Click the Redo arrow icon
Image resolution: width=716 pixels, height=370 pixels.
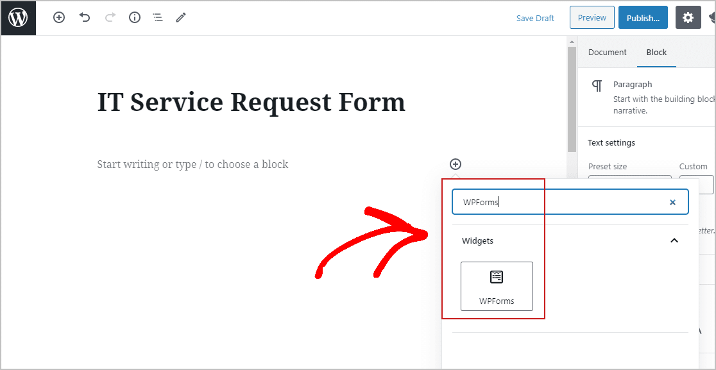[109, 17]
